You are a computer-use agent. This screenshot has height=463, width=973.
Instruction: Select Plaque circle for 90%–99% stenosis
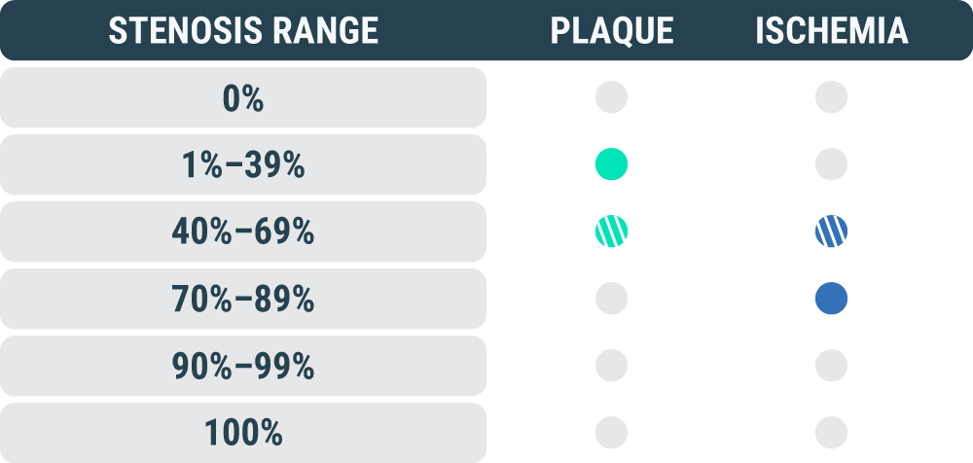click(x=611, y=366)
